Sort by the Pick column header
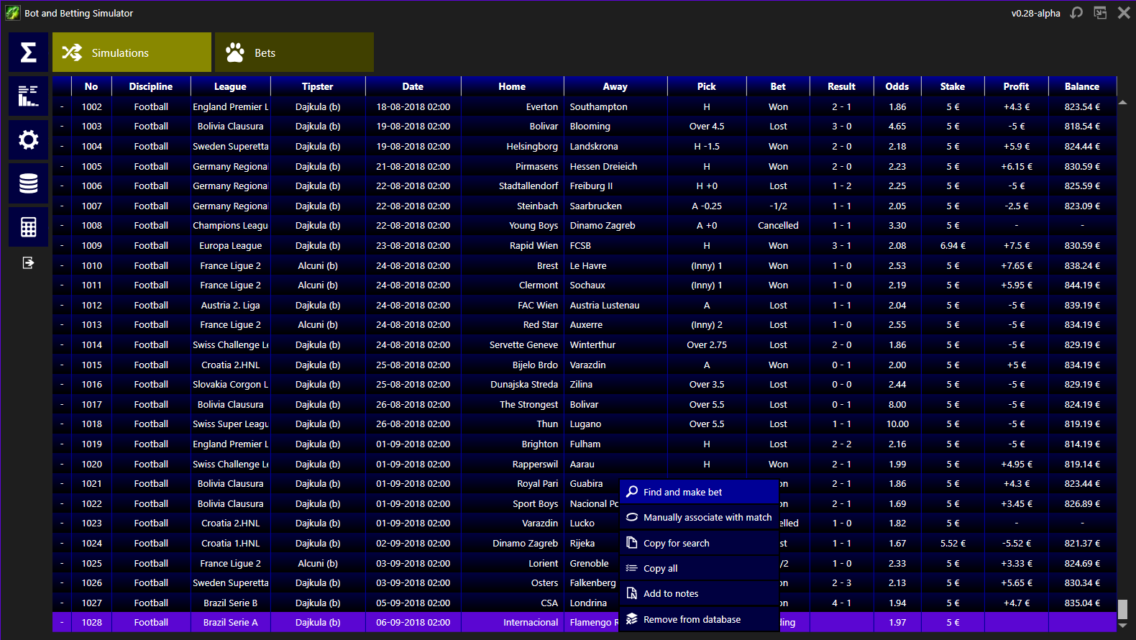Screen dimensions: 1136x640 coord(707,86)
